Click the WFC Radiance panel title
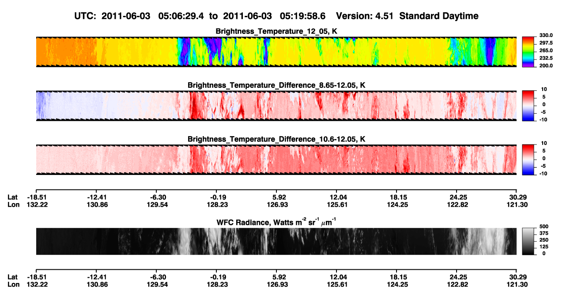Screen dimensions: 574x294 pyautogui.click(x=276, y=223)
